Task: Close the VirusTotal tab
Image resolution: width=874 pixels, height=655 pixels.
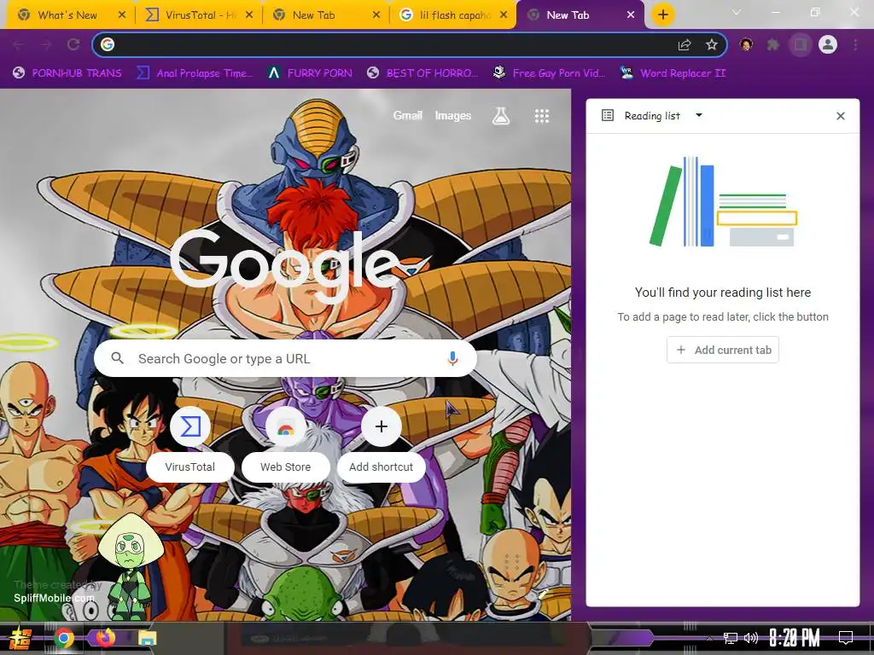Action: [x=249, y=15]
